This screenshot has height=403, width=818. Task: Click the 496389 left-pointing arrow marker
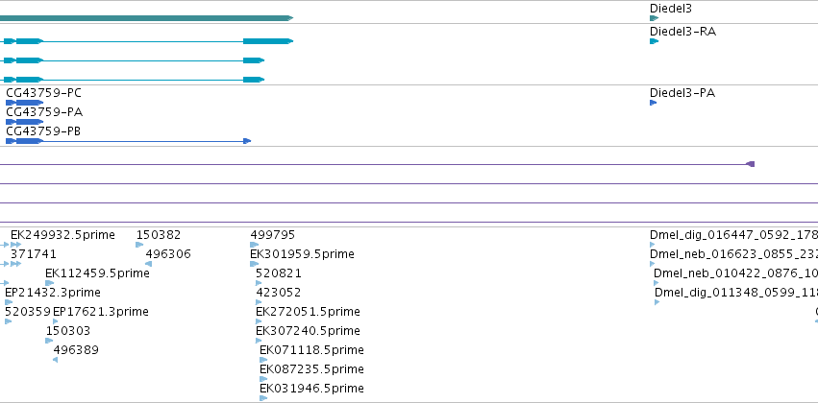click(56, 360)
